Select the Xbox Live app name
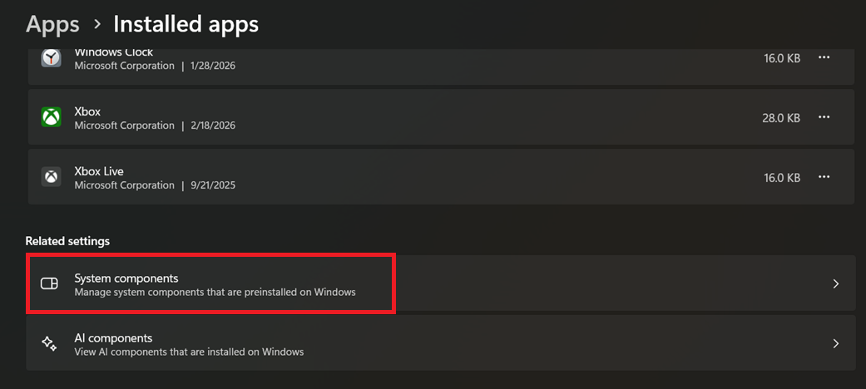This screenshot has width=866, height=389. click(x=99, y=171)
